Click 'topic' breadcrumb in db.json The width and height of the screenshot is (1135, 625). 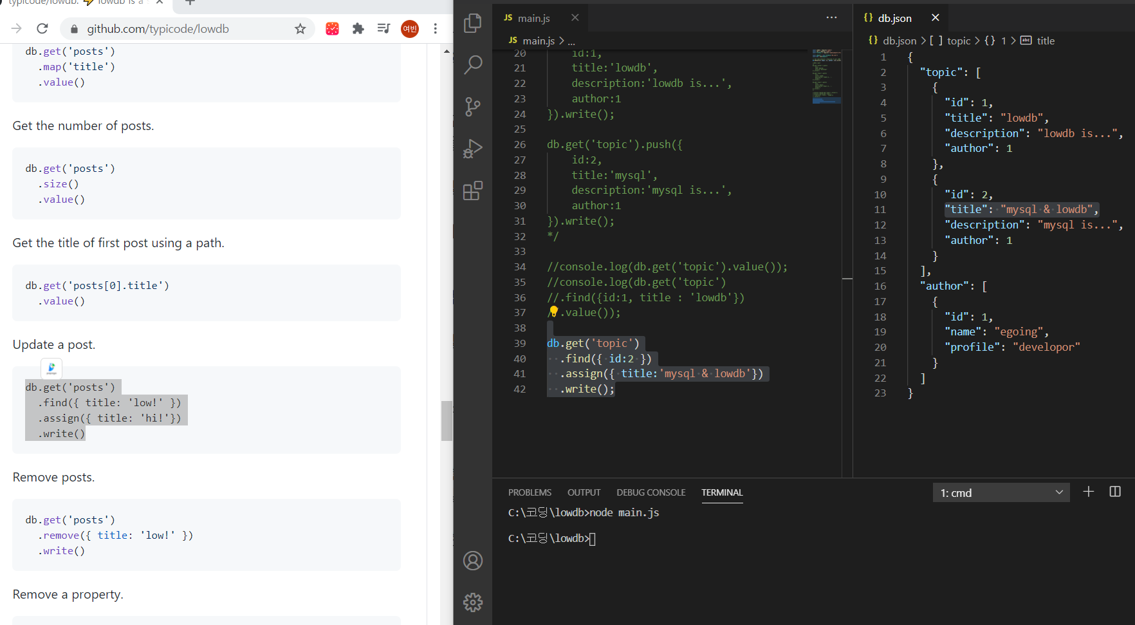pos(959,41)
